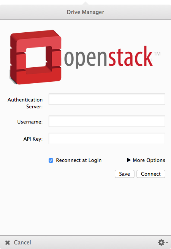Screen dimensions: 171x249
Task: Focus the Authentication Server input field
Action: pos(107,99)
